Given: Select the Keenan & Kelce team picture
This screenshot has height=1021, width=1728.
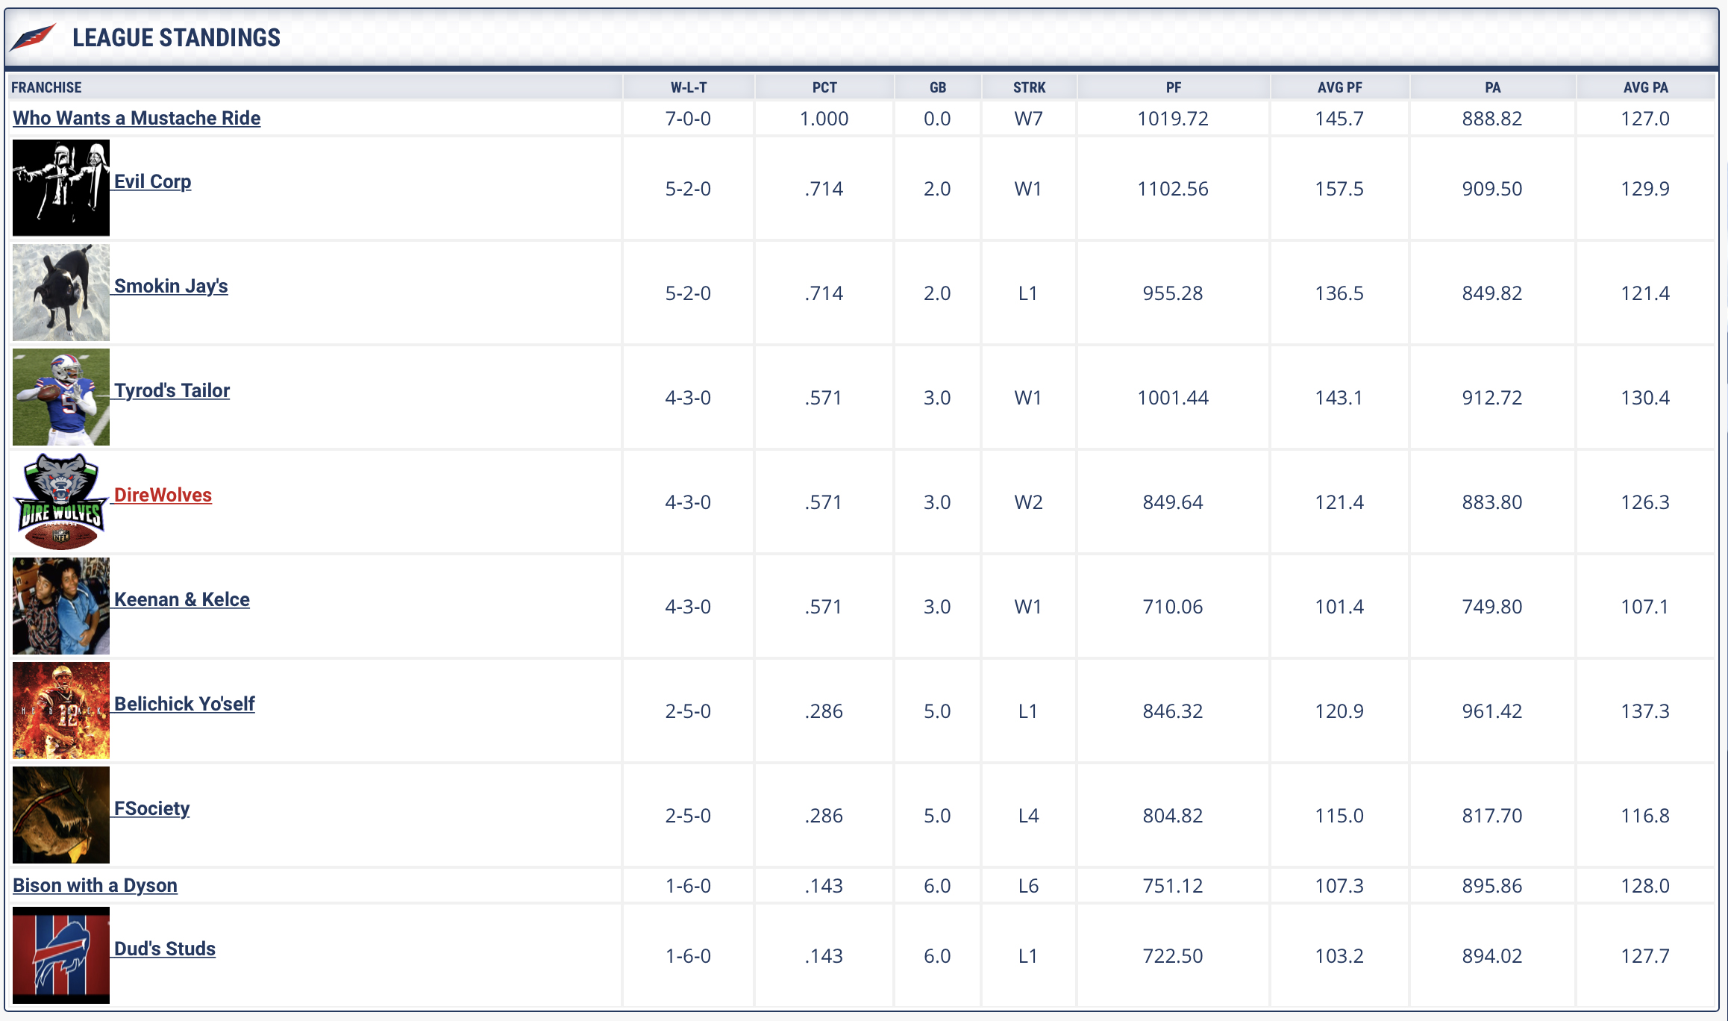Looking at the screenshot, I should coord(61,606).
